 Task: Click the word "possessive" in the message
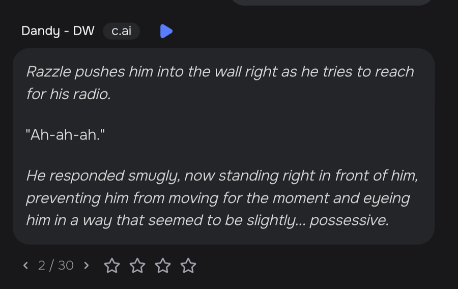click(x=349, y=220)
